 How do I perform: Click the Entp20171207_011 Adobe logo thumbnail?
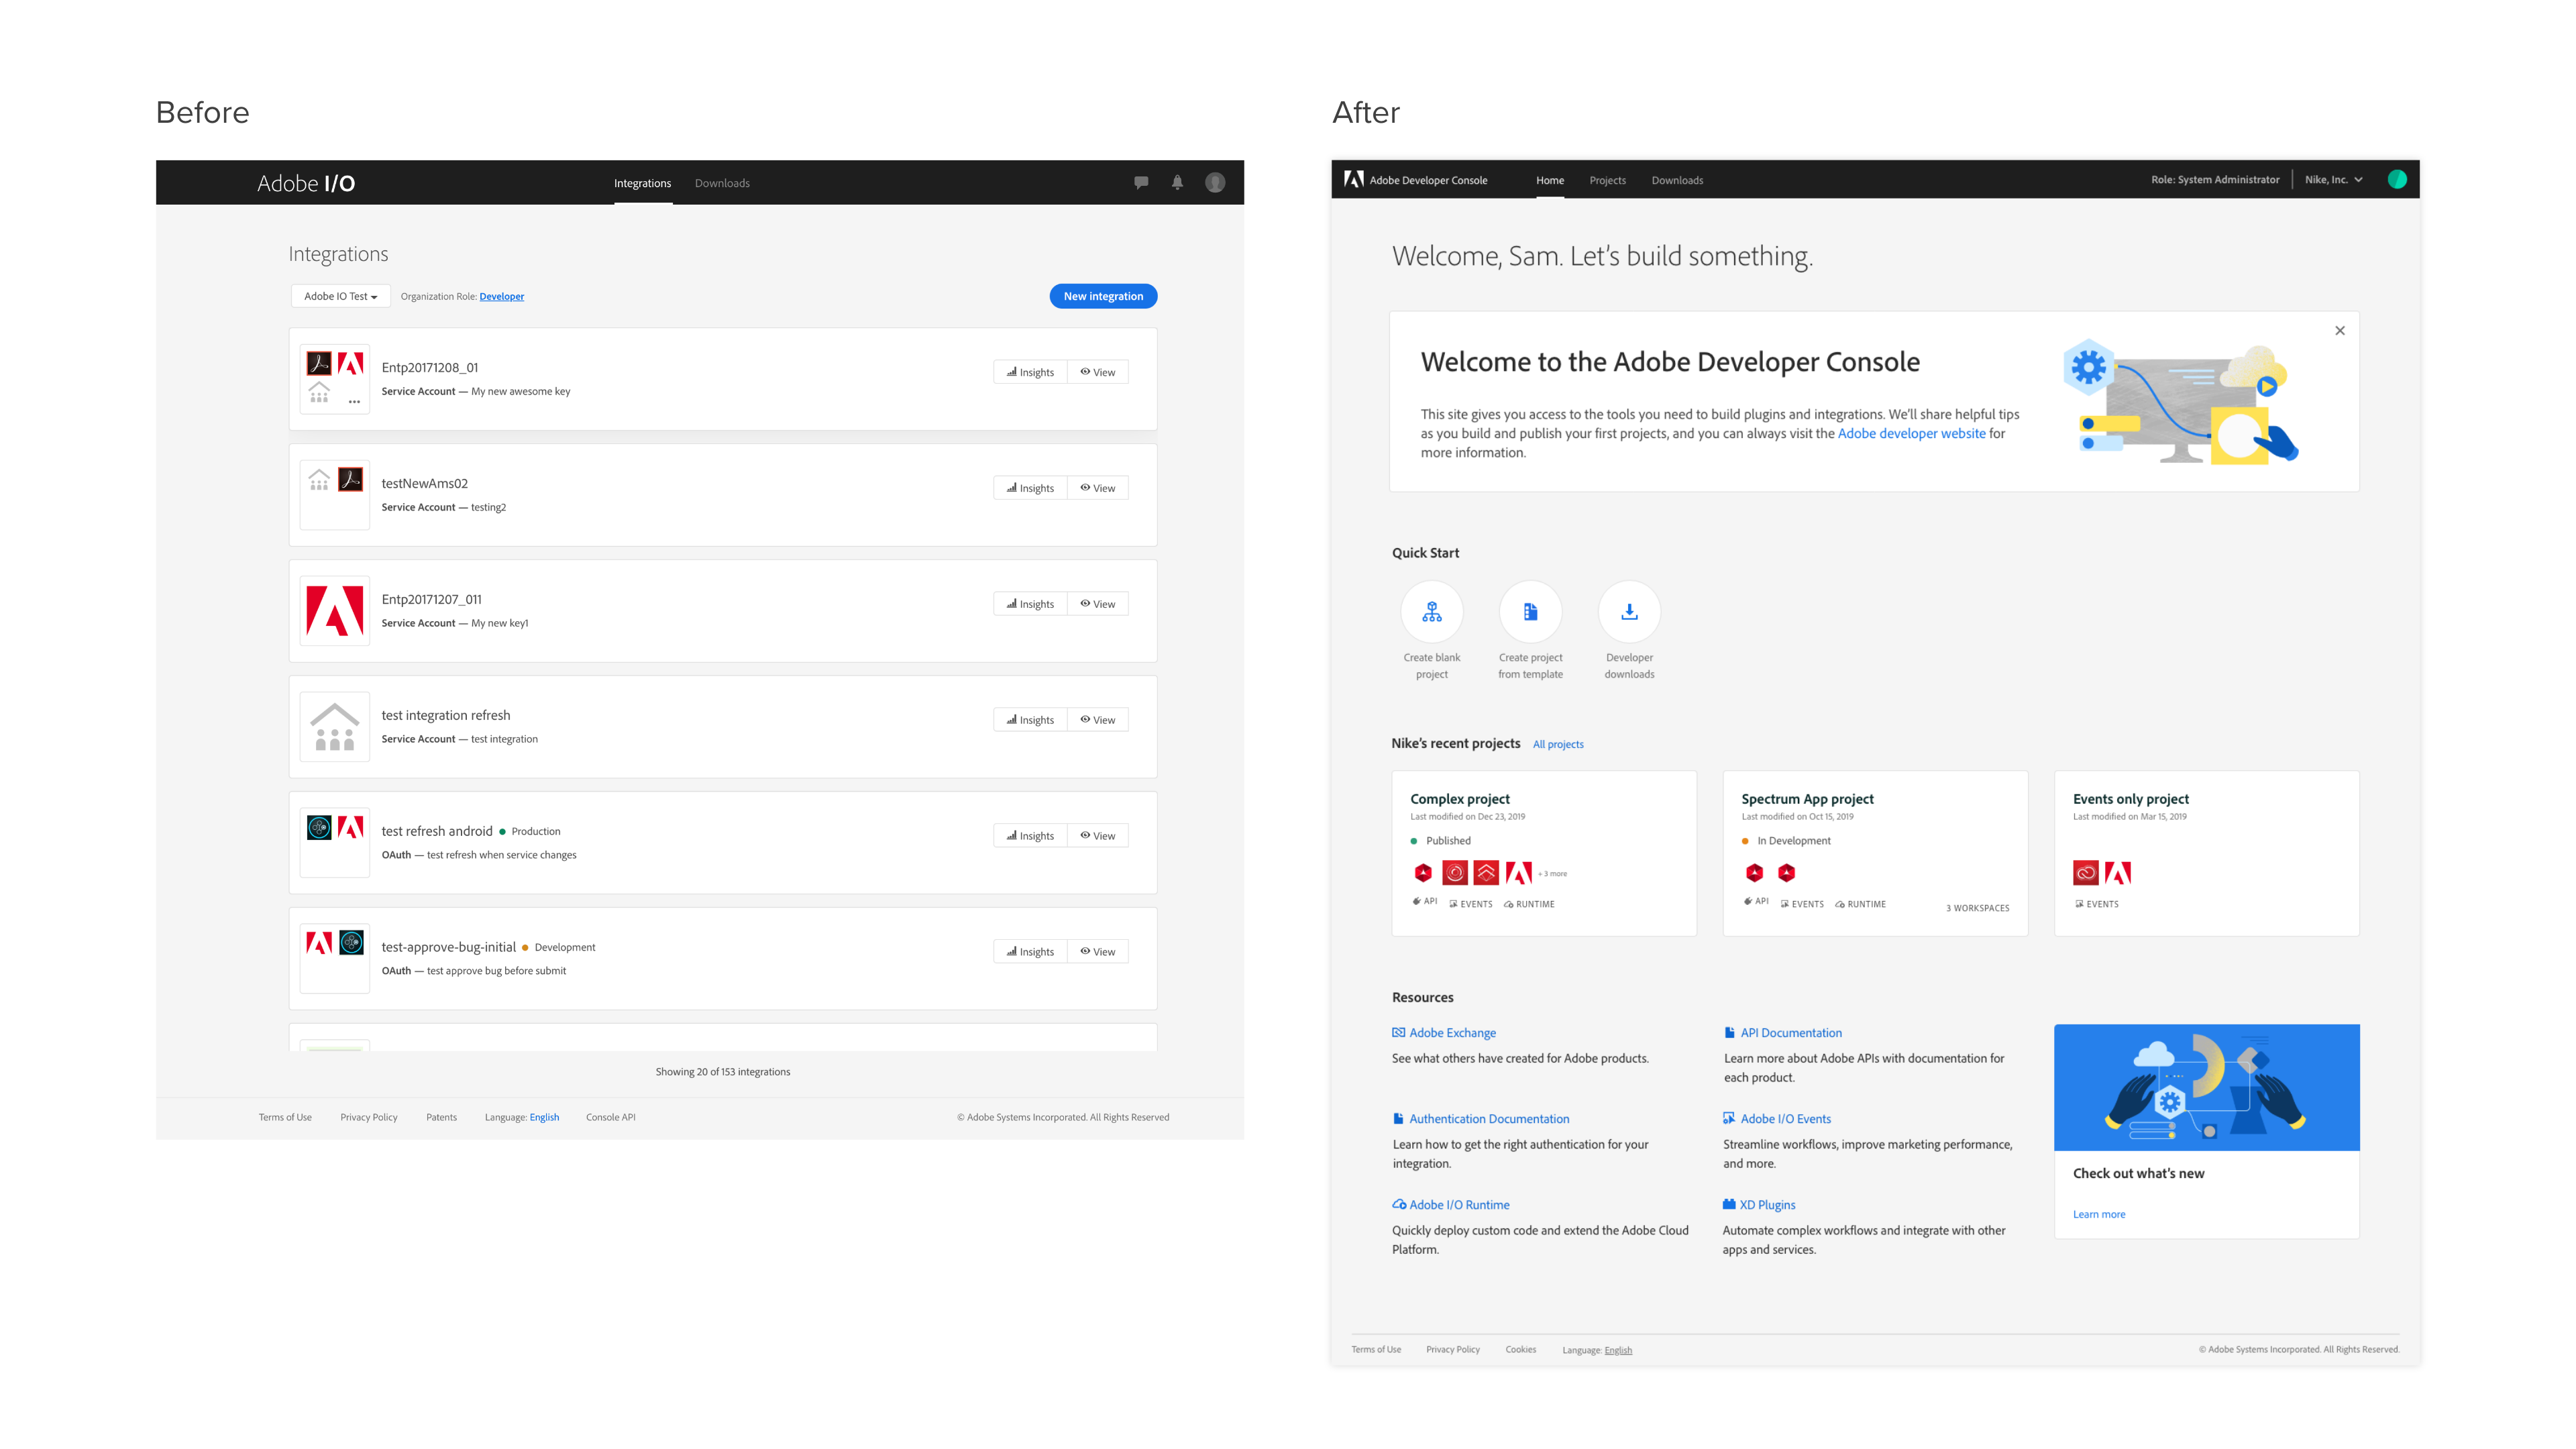click(x=335, y=611)
